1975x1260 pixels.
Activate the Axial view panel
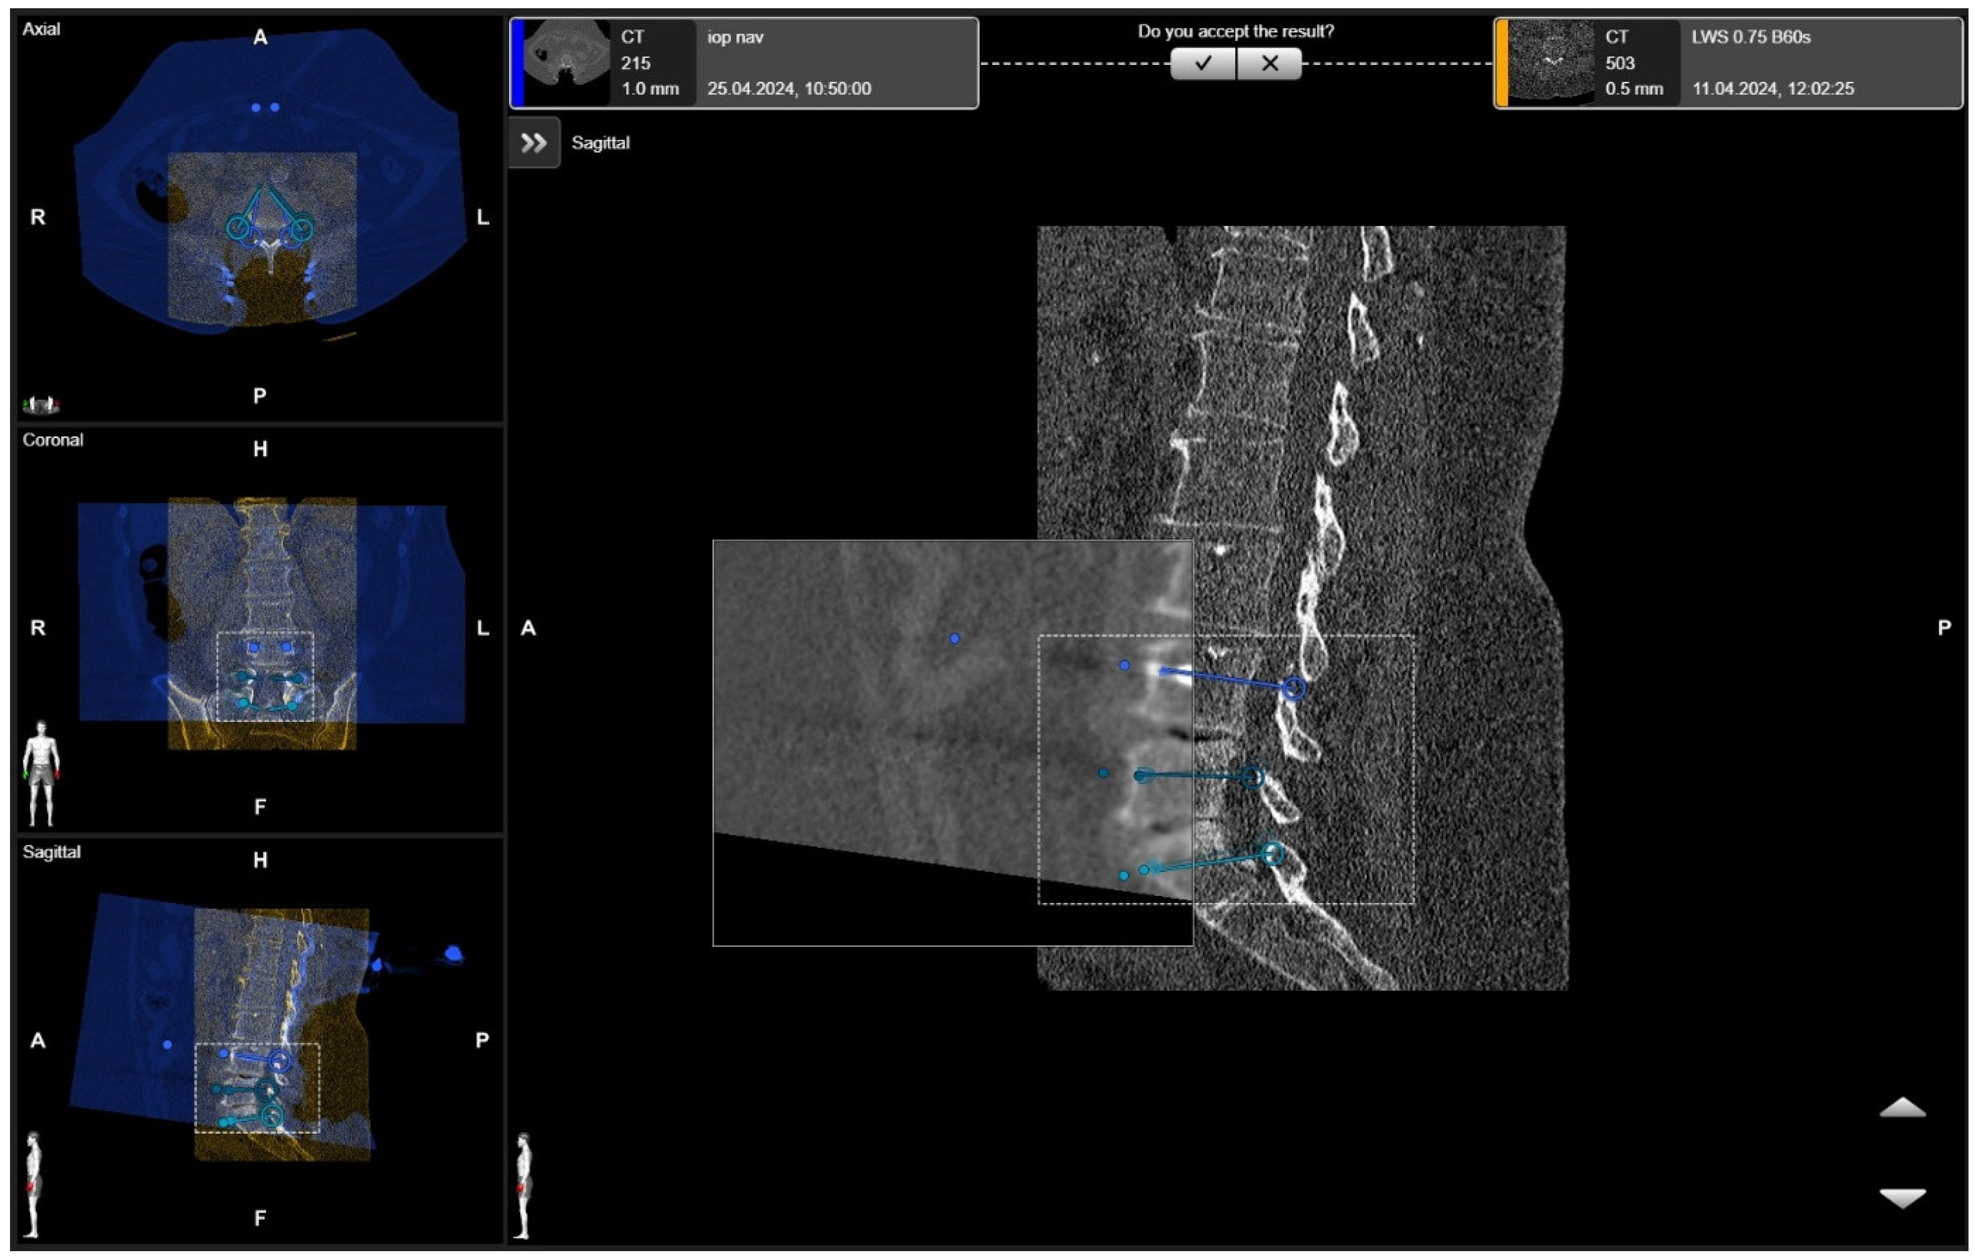coord(260,217)
